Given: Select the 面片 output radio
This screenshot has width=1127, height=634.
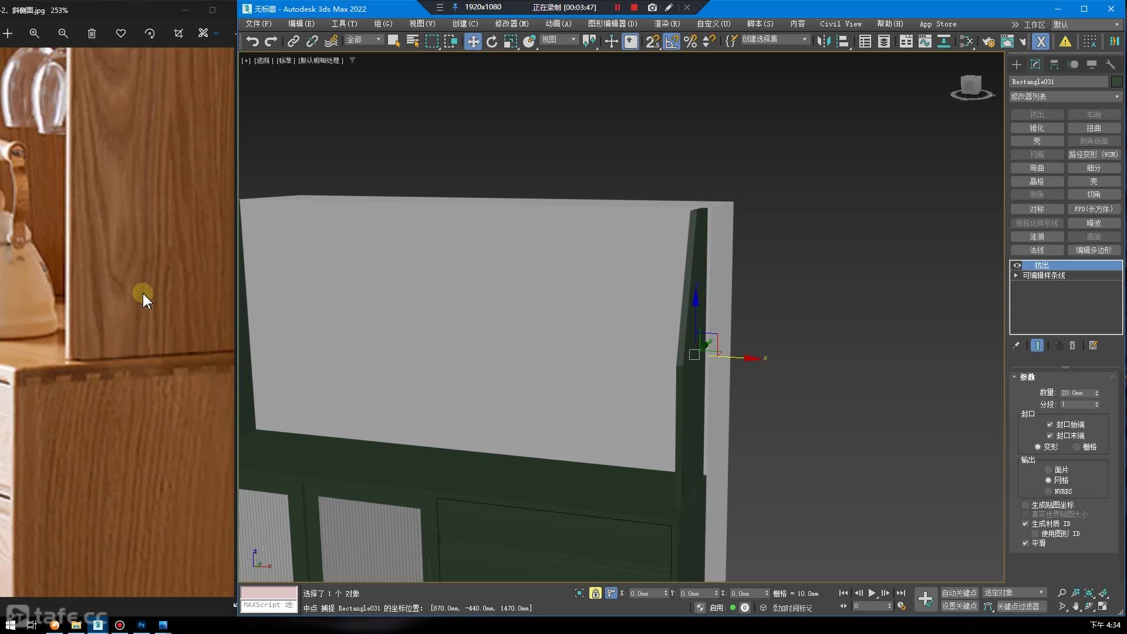Looking at the screenshot, I should pyautogui.click(x=1048, y=470).
